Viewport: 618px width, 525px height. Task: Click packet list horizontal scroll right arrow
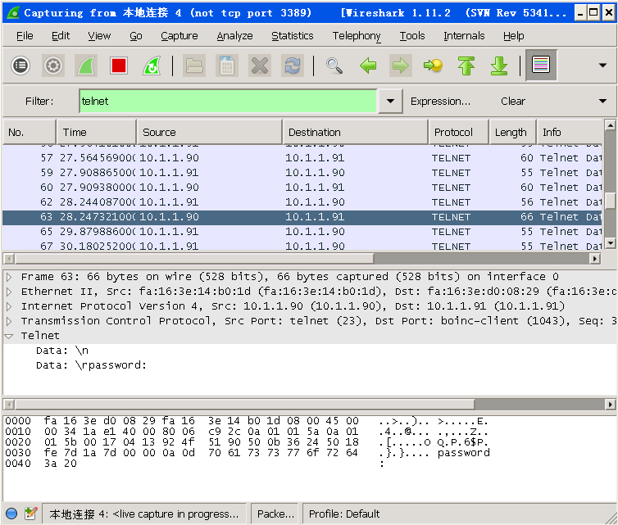(x=595, y=259)
